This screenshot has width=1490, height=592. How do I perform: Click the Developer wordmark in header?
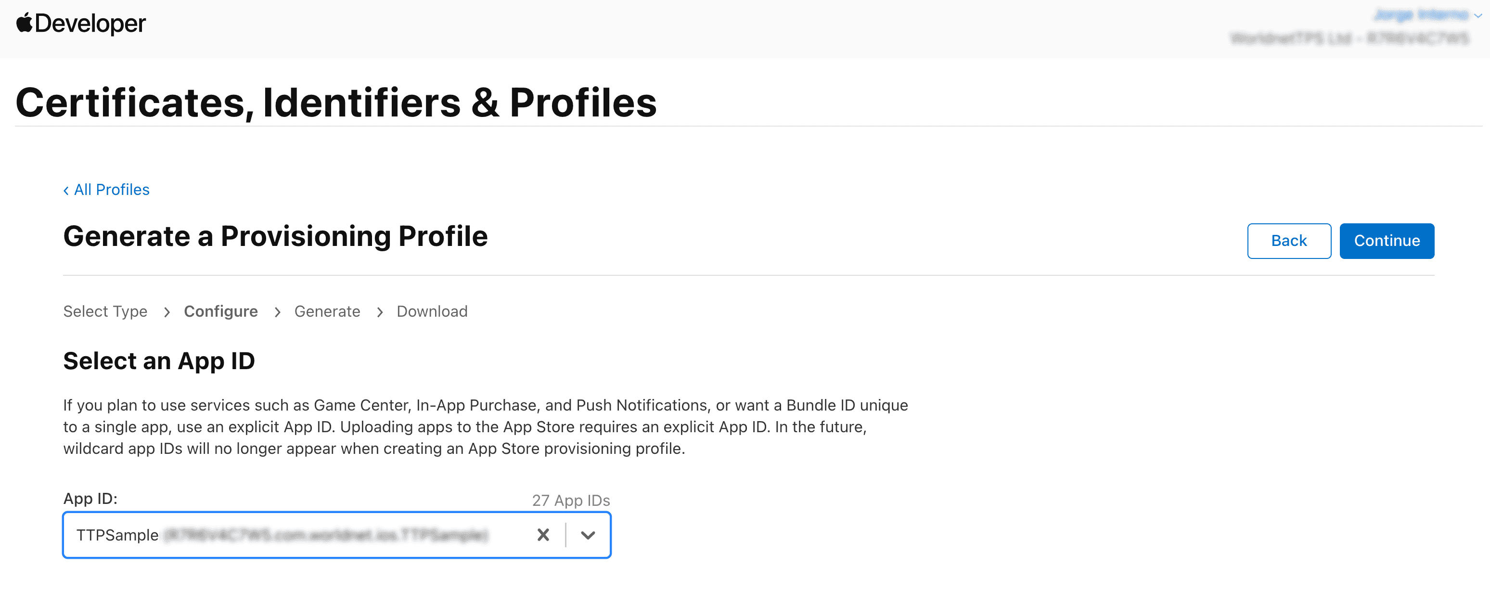[x=90, y=24]
